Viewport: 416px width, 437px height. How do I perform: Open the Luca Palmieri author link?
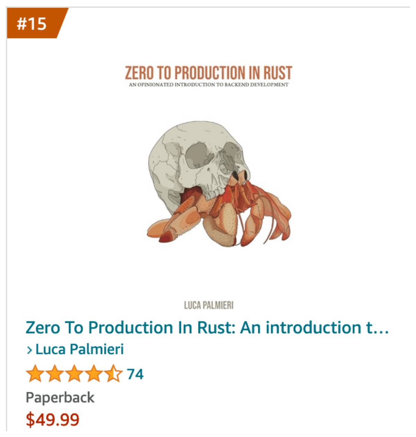pyautogui.click(x=79, y=349)
